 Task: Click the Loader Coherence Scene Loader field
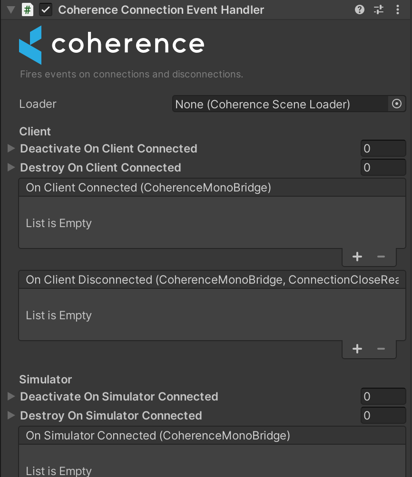point(281,104)
